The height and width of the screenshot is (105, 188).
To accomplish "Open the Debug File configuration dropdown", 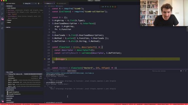I will [31, 3].
